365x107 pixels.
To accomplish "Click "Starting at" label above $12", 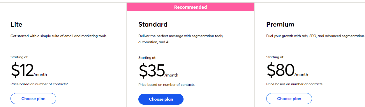I will 19,57.
